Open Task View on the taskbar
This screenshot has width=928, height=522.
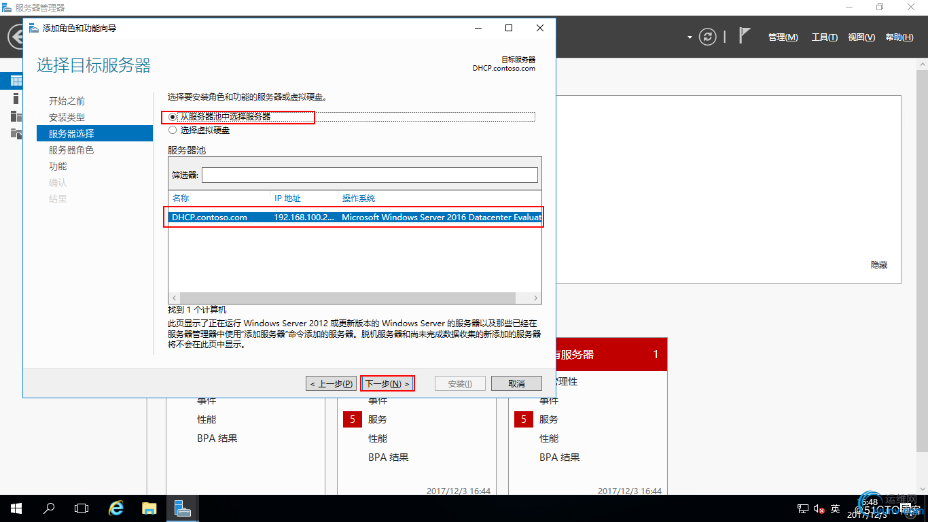coord(82,508)
